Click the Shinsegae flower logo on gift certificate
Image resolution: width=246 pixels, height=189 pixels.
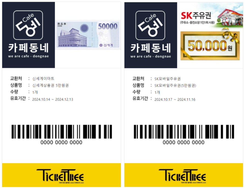click(x=101, y=45)
